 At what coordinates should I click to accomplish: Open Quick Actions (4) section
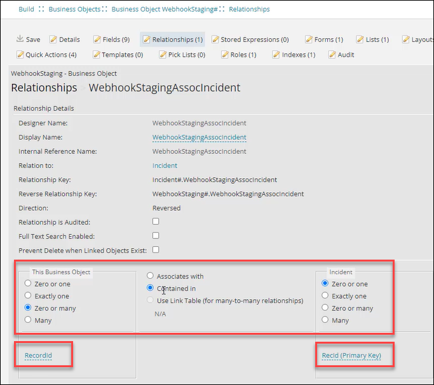click(x=46, y=55)
